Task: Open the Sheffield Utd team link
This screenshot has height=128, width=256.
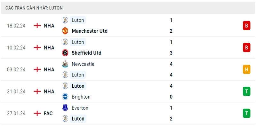Action: point(86,53)
